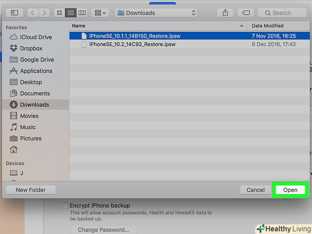Open Pictures in sidebar
This screenshot has height=234, width=312.
(x=36, y=138)
